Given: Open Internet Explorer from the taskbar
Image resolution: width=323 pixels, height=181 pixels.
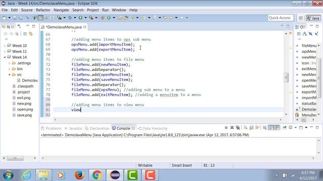Looking at the screenshot, I should (x=27, y=175).
